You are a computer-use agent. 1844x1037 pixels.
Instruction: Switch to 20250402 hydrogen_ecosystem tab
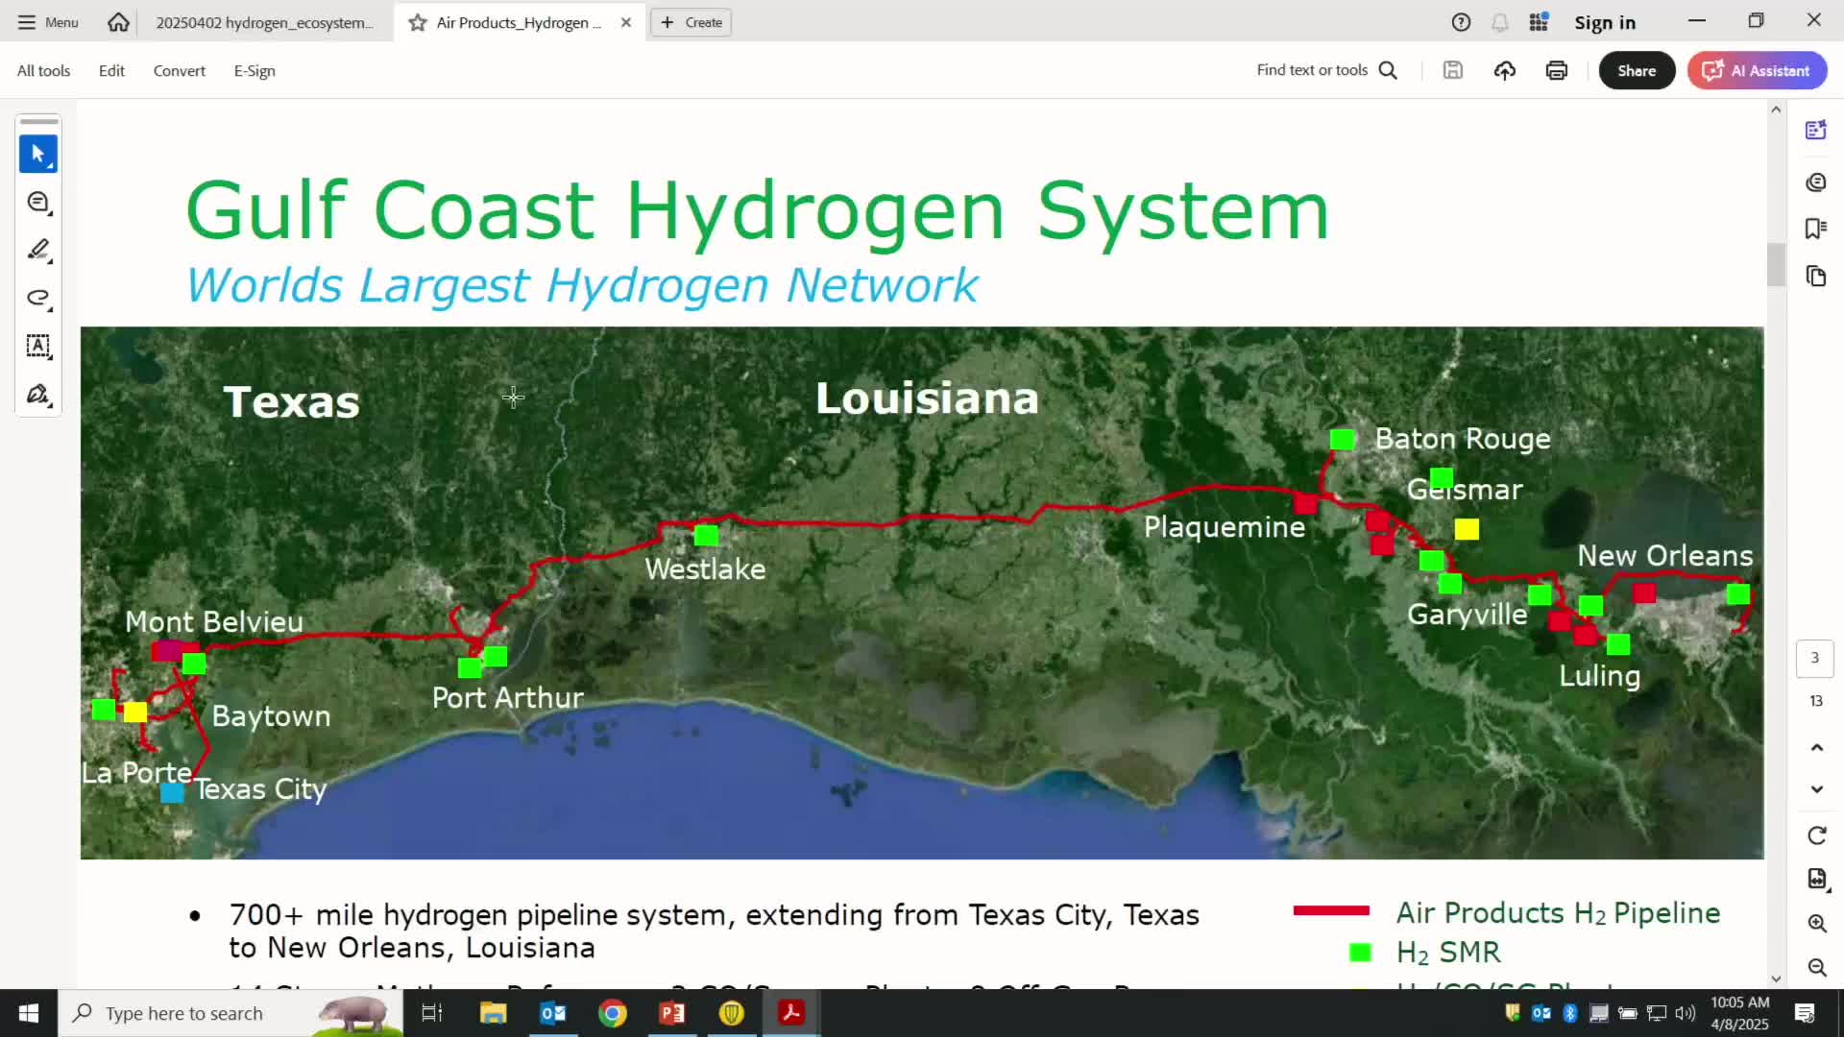264,22
